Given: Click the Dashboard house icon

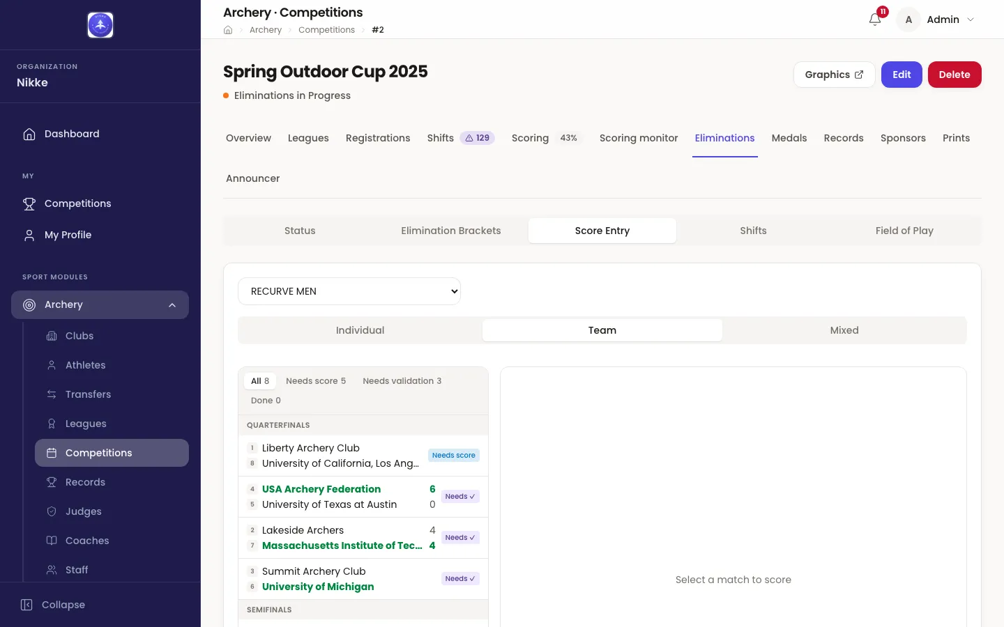Looking at the screenshot, I should (x=29, y=134).
